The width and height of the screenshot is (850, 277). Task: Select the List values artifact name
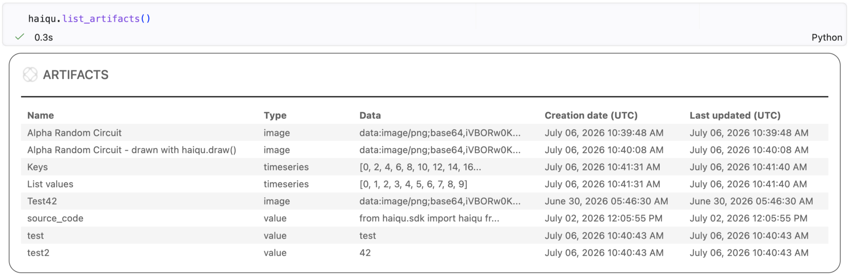point(50,184)
